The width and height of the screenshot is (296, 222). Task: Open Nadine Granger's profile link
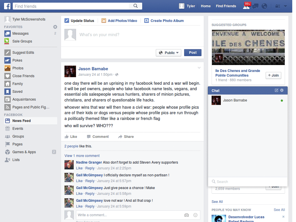click(x=89, y=162)
